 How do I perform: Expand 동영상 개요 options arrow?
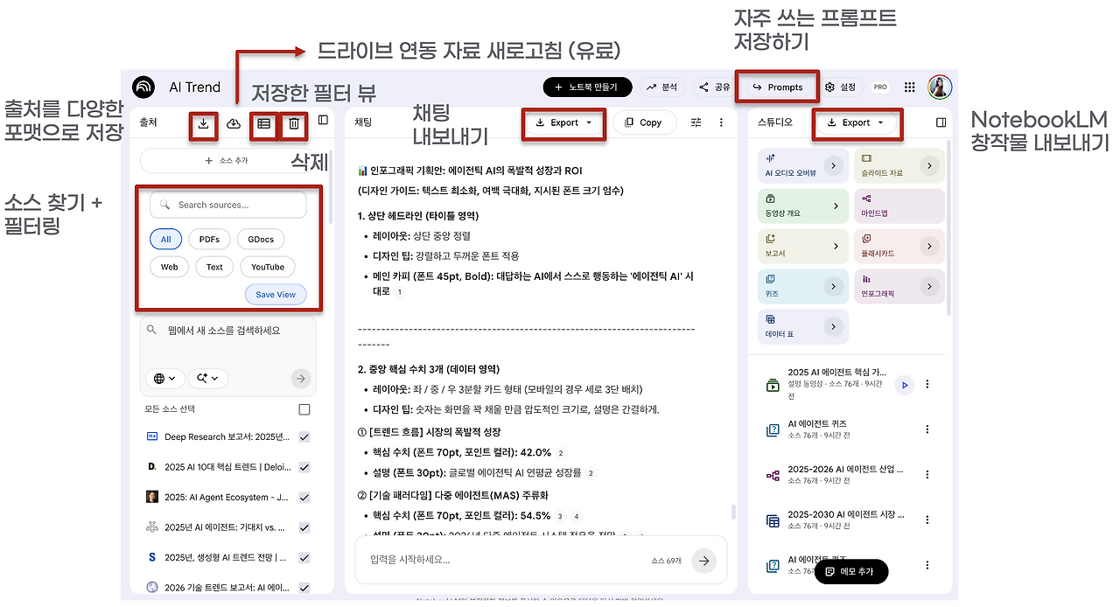(836, 206)
